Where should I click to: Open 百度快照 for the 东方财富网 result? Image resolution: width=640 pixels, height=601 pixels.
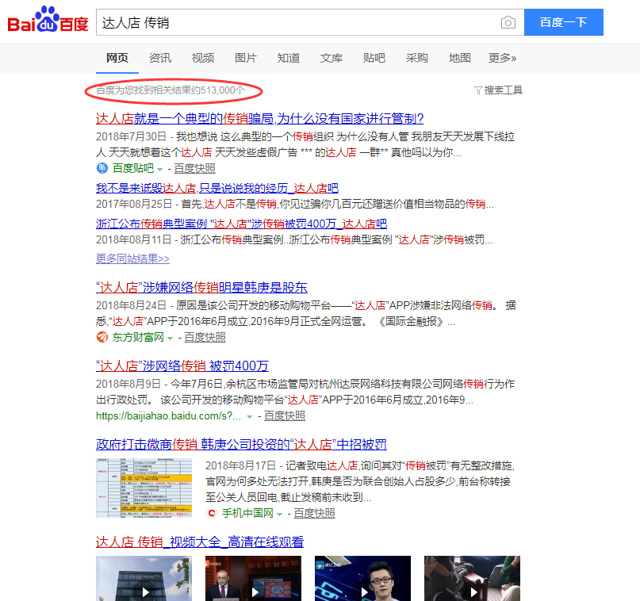coord(205,337)
